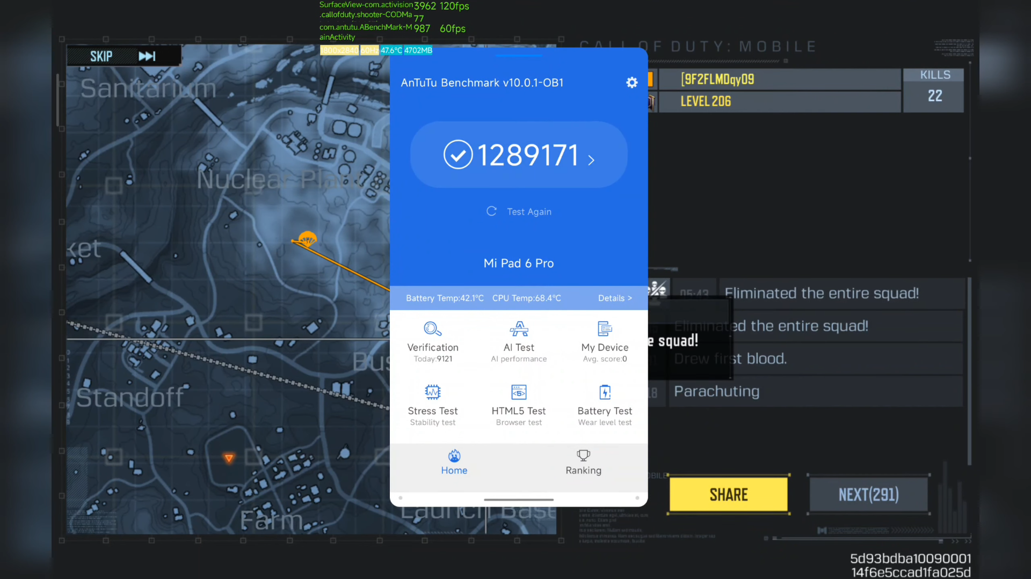Click the 'Avg. score:0' text
Viewport: 1031px width, 579px height.
(605, 359)
